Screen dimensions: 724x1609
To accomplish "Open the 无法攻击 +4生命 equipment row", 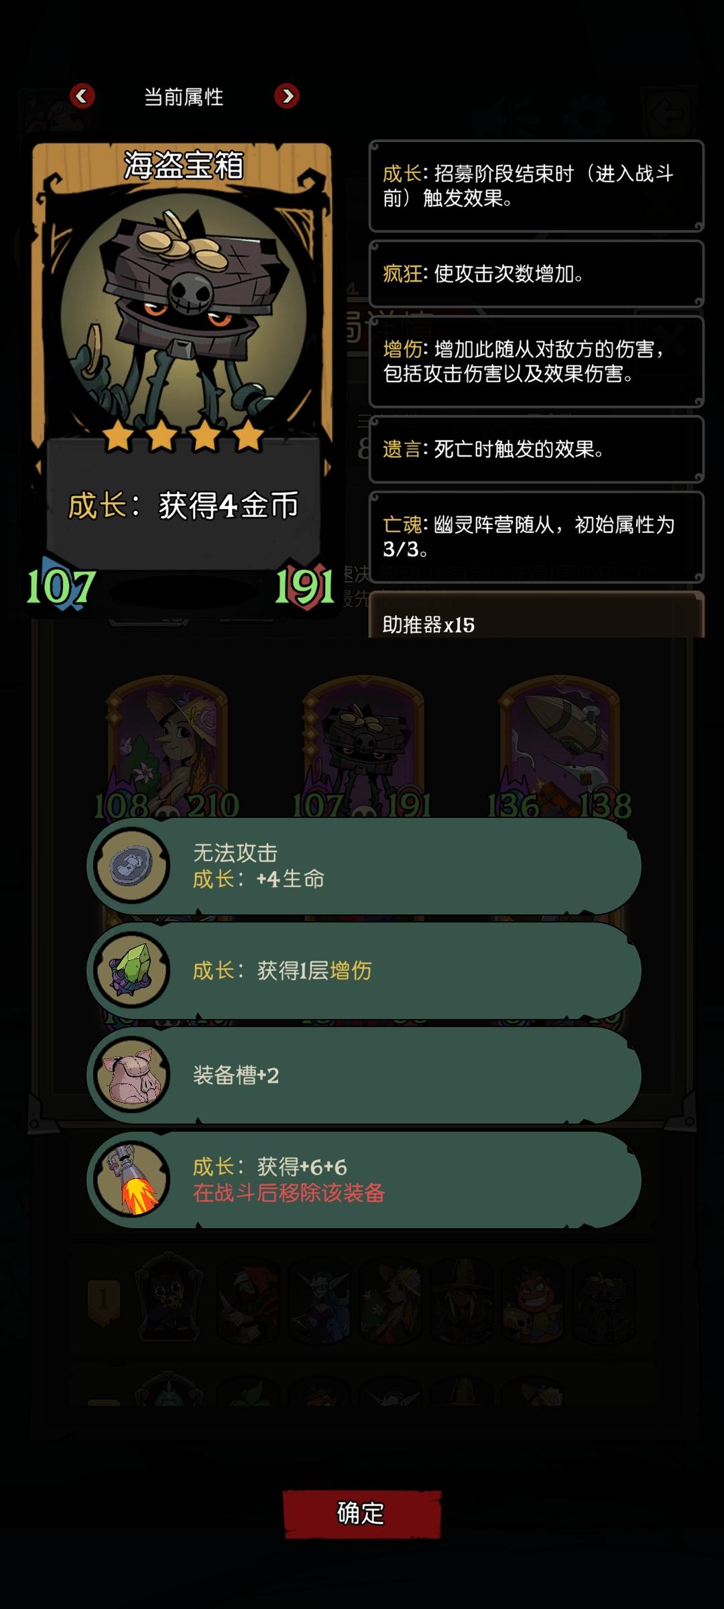I will click(364, 866).
